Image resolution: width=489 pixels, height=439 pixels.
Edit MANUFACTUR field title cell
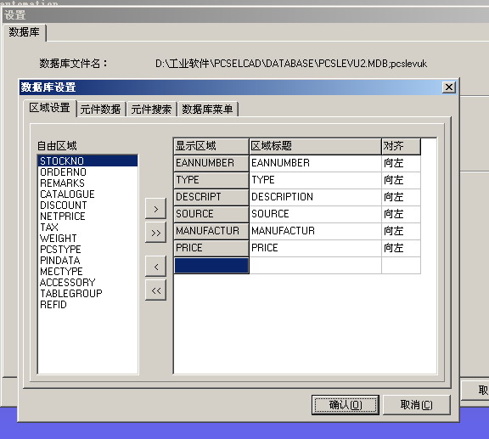[x=315, y=231]
